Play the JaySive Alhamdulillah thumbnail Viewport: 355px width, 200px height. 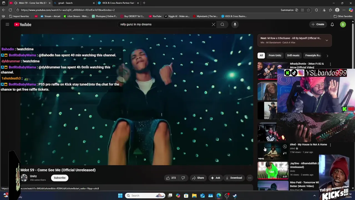coord(273,170)
